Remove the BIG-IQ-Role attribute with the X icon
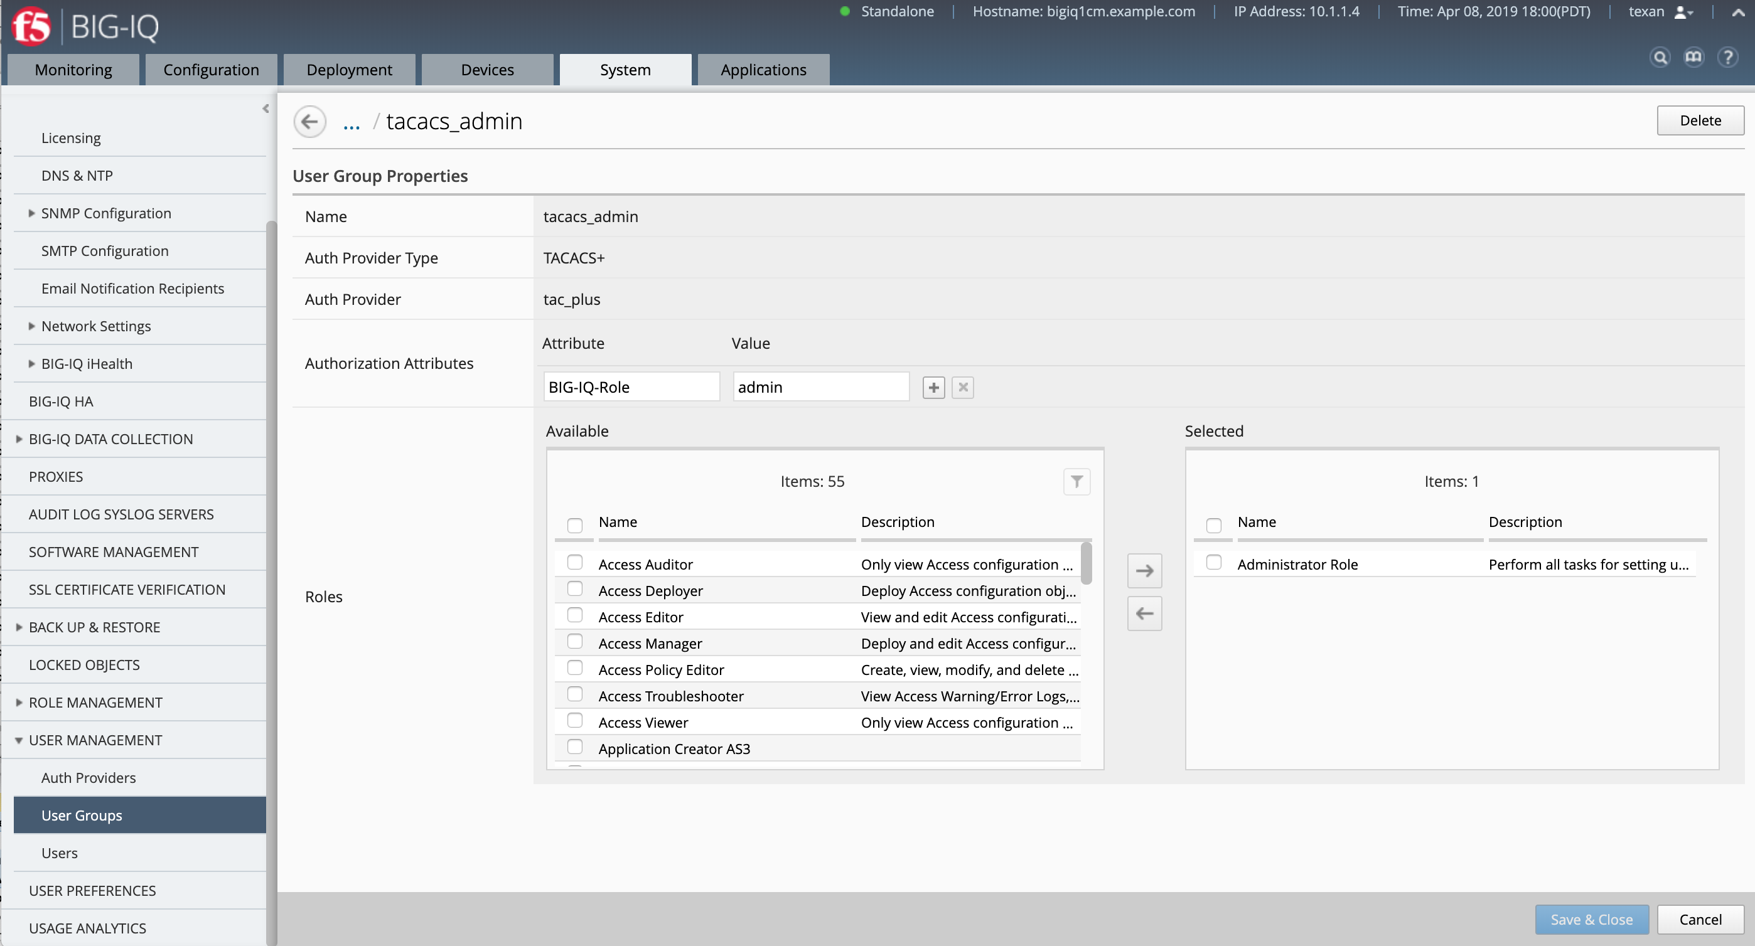This screenshot has width=1755, height=946. coord(963,387)
